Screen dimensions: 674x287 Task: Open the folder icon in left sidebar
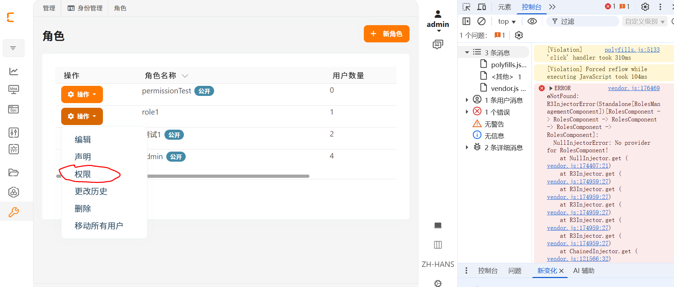pos(14,172)
